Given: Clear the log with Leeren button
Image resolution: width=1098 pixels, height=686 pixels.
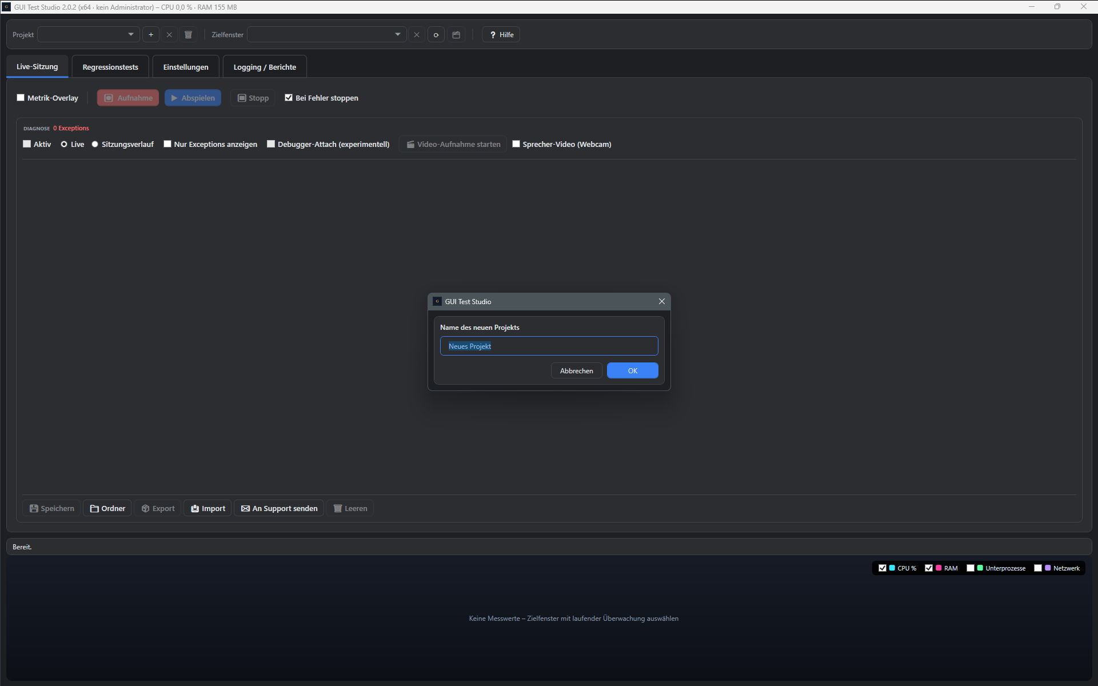Looking at the screenshot, I should click(x=350, y=508).
